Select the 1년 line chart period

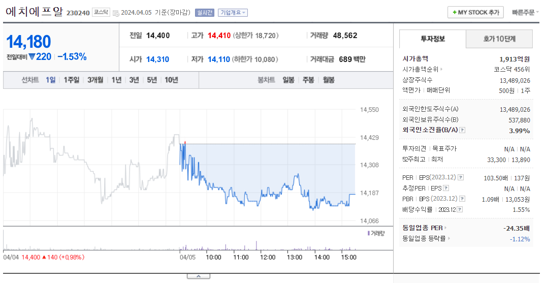116,80
